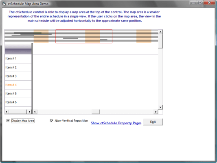The width and height of the screenshot is (217, 163).
Task: Click schedule horizontal scrollbar left arrow
Action: (x=35, y=112)
